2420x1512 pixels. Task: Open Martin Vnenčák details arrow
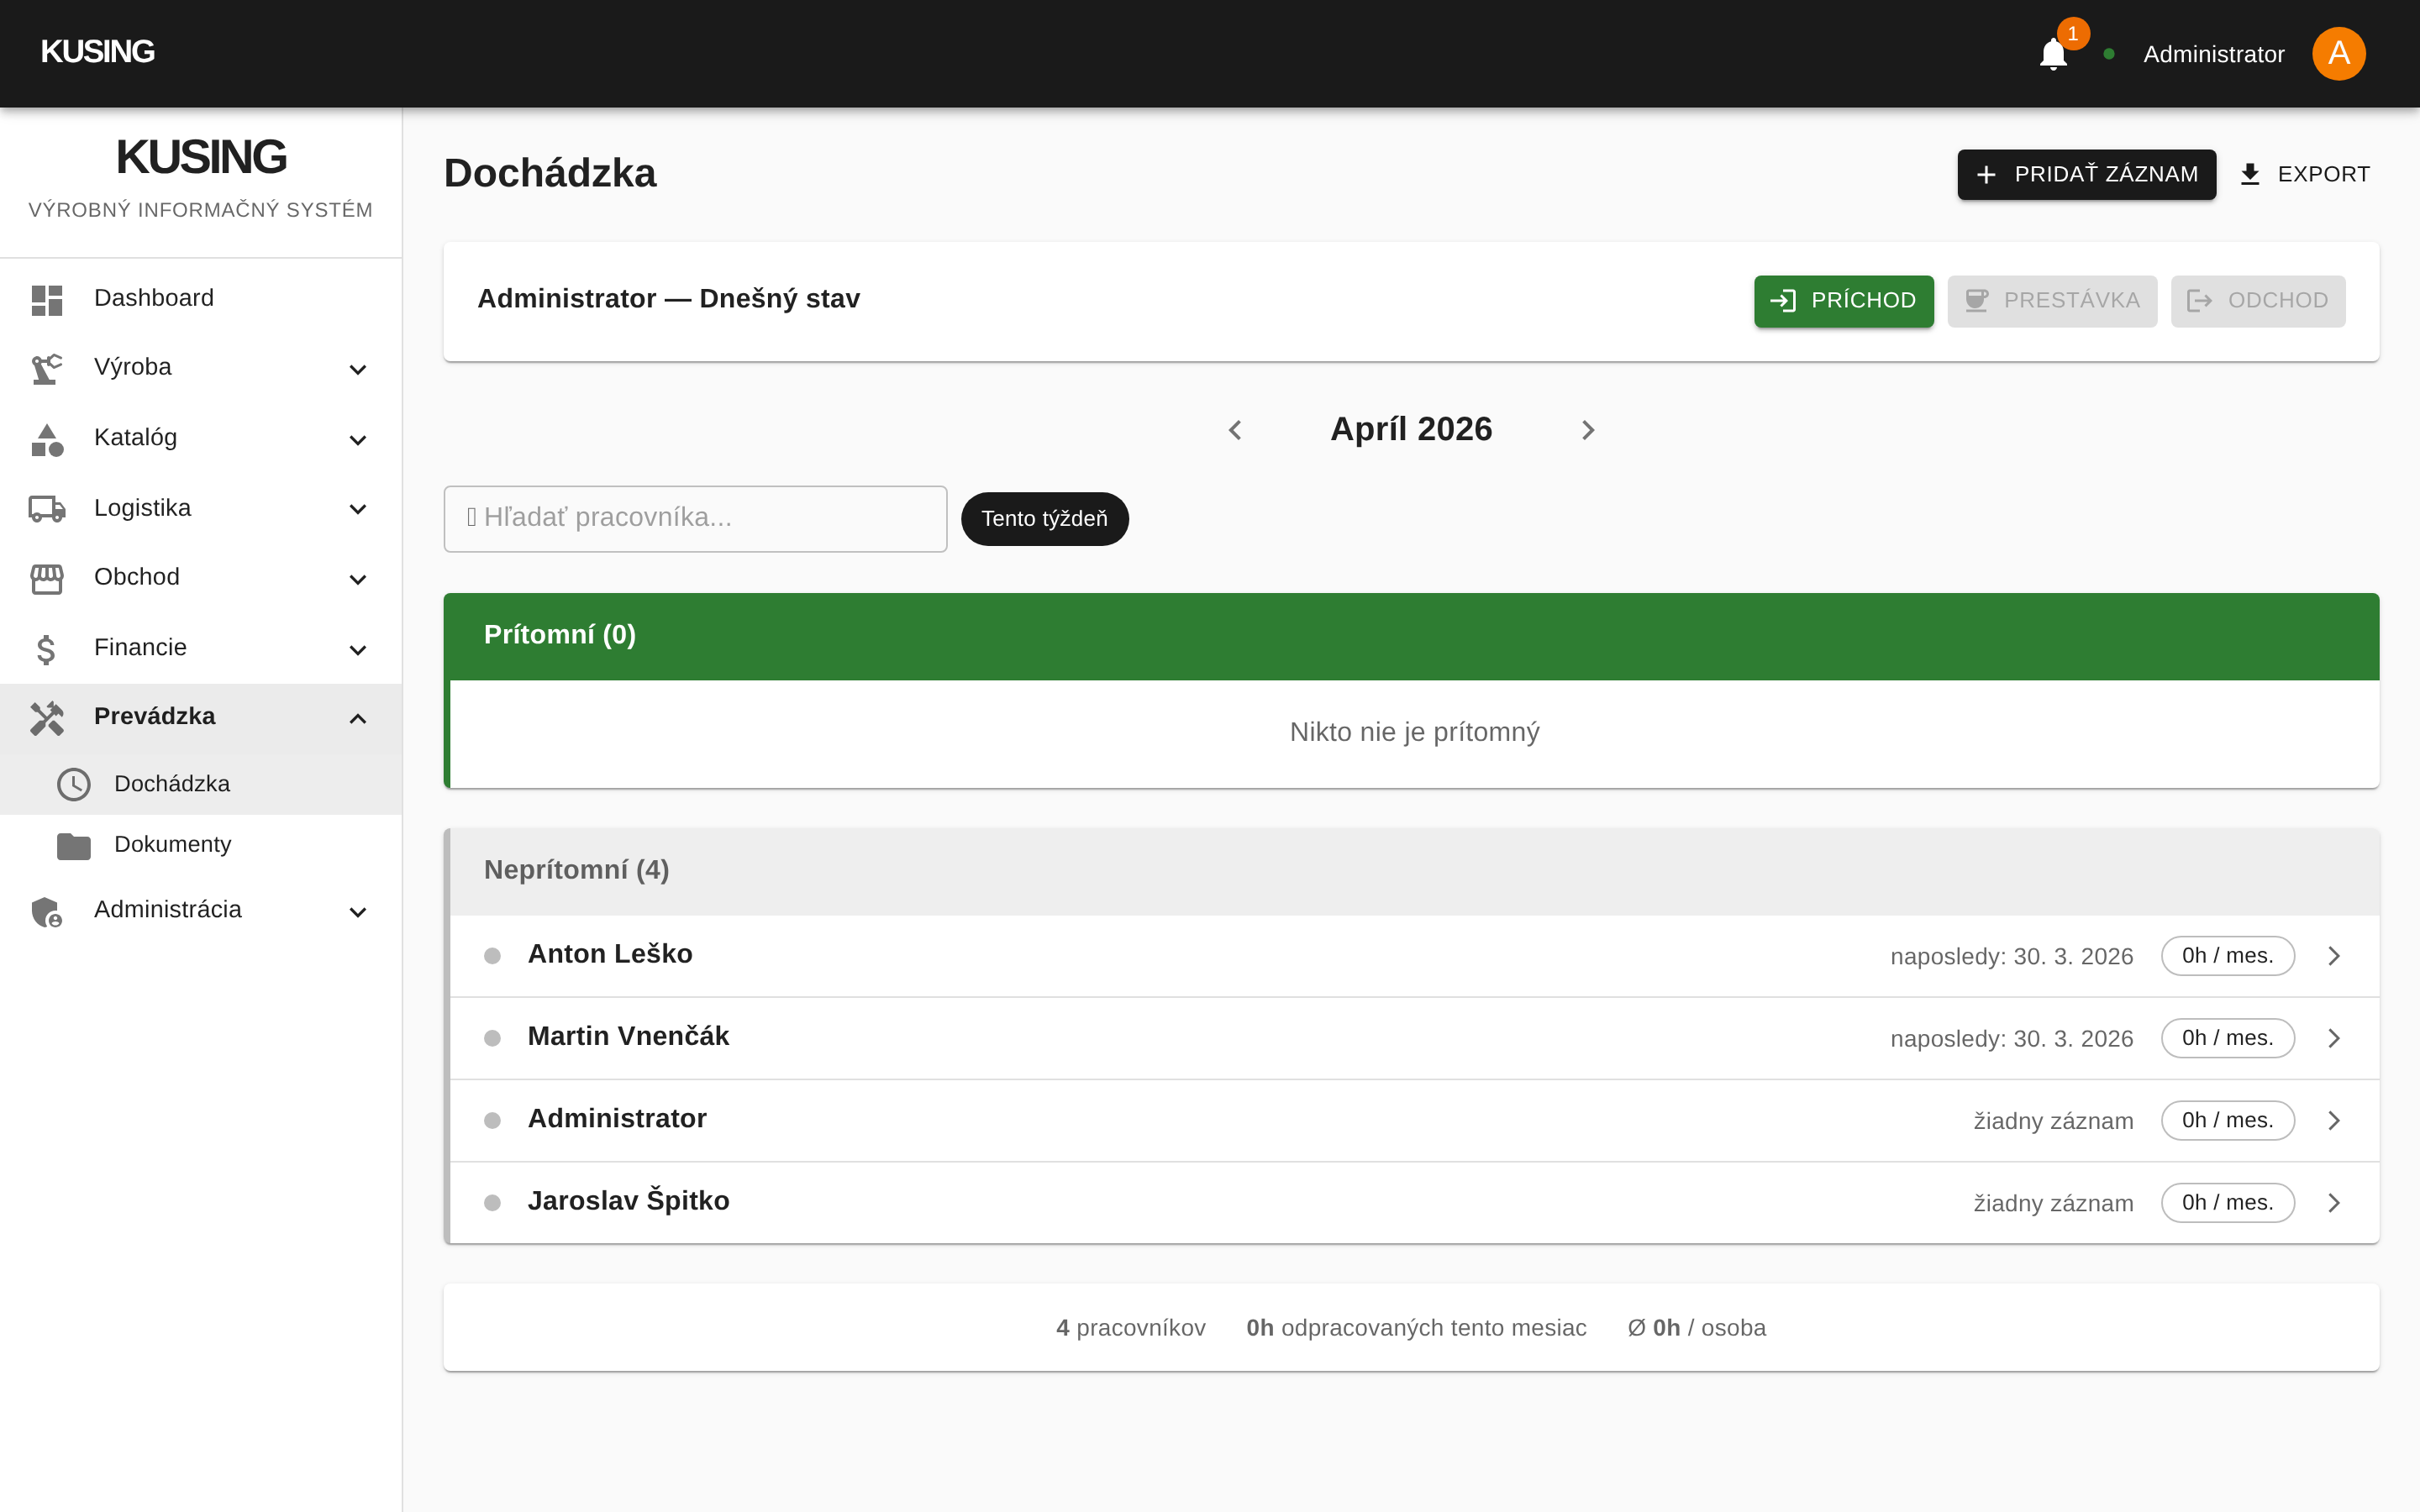click(x=2334, y=1038)
